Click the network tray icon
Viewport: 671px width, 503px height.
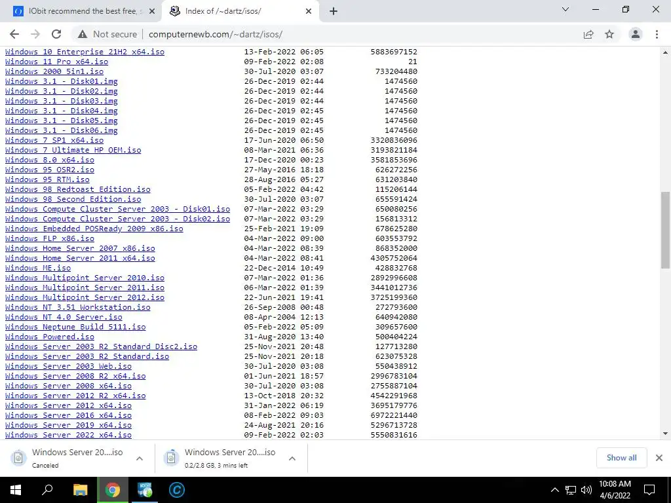571,490
